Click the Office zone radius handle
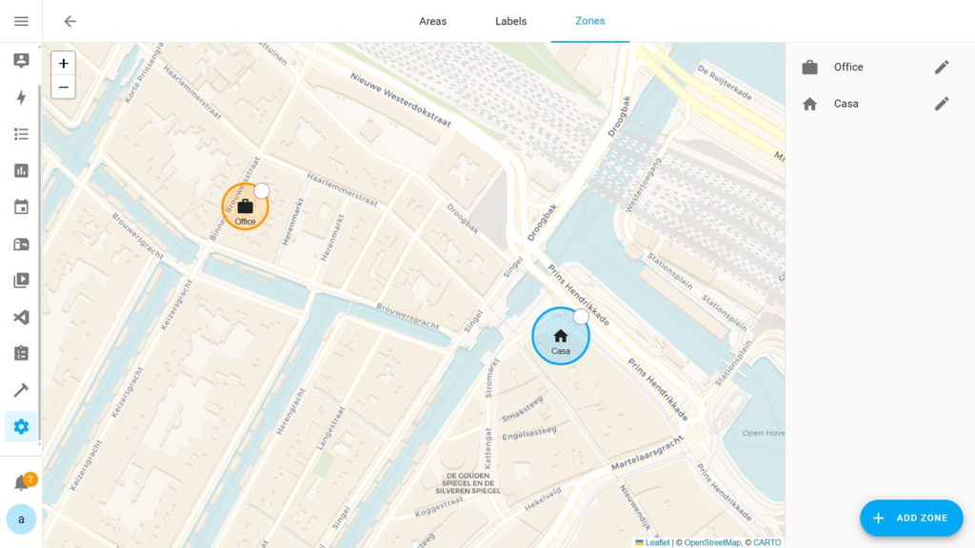This screenshot has height=548, width=975. coord(262,191)
